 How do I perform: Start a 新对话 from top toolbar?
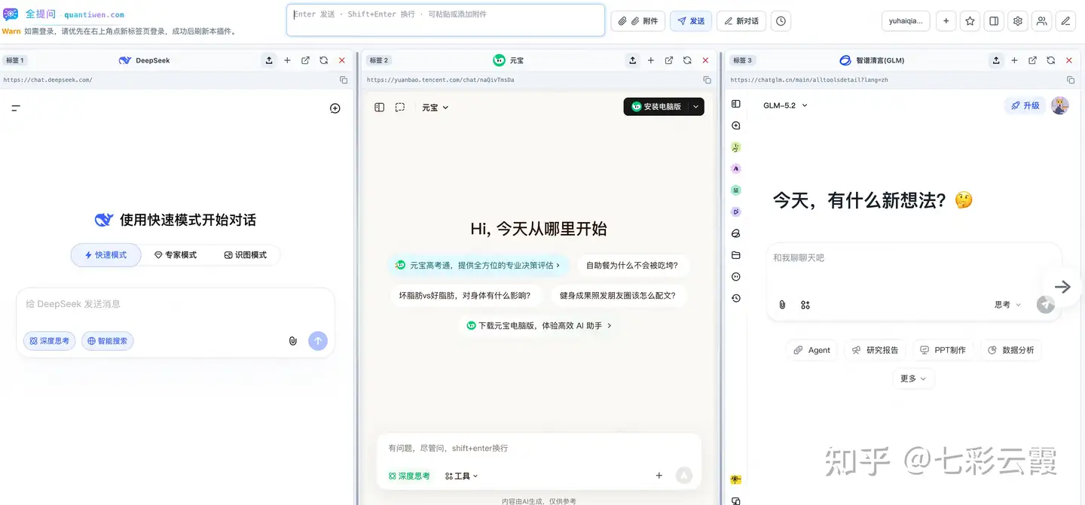click(741, 21)
